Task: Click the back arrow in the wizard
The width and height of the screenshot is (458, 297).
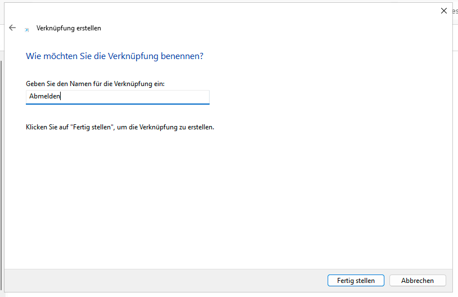Action: (x=12, y=28)
